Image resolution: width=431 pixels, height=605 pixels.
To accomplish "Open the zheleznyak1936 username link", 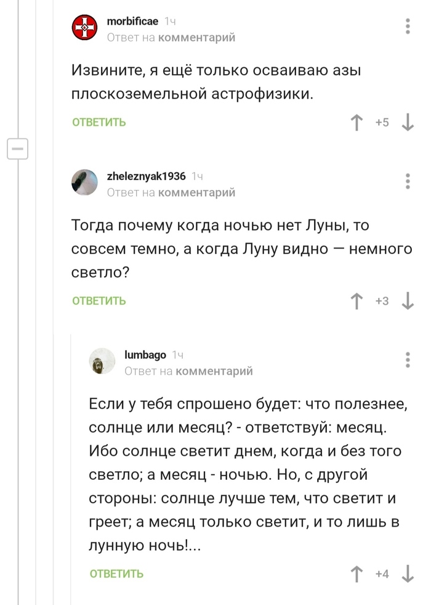I will [x=146, y=176].
